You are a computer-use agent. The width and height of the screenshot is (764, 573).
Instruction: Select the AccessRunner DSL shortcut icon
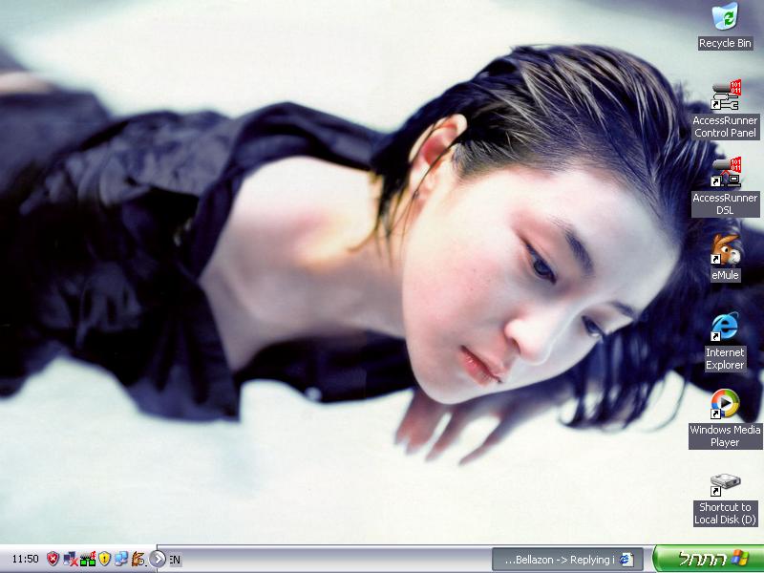725,173
